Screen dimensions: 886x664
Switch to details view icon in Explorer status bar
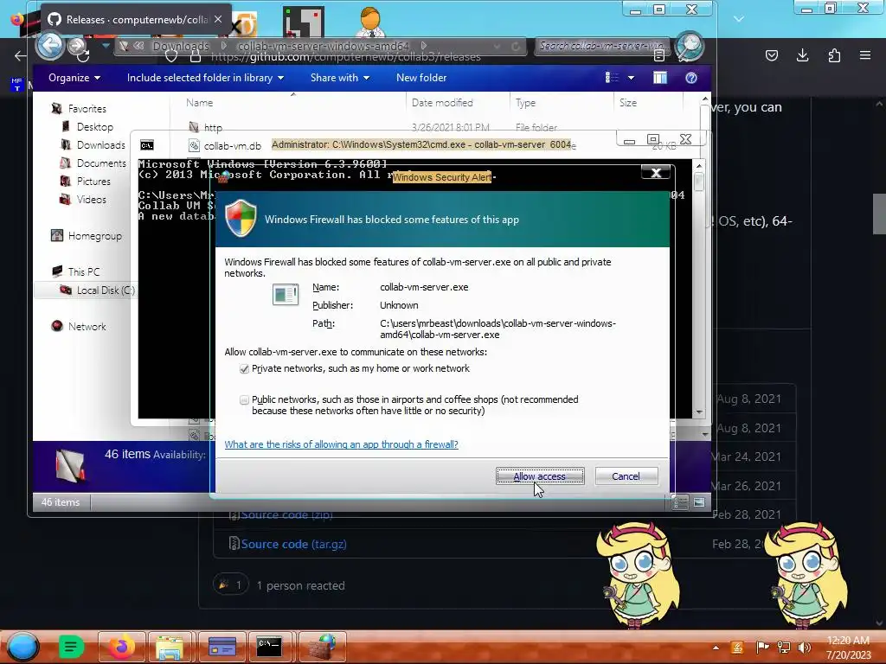pyautogui.click(x=680, y=502)
